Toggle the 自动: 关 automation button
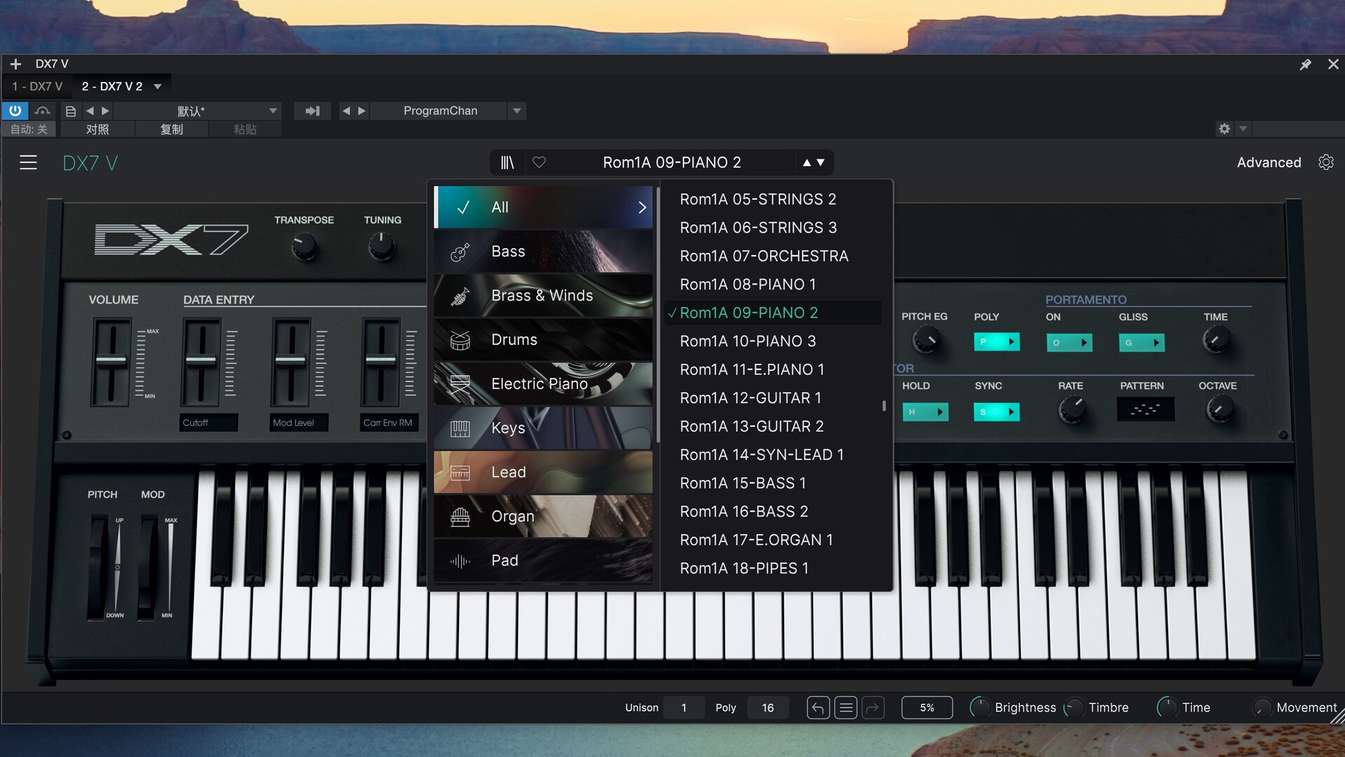 tap(29, 130)
